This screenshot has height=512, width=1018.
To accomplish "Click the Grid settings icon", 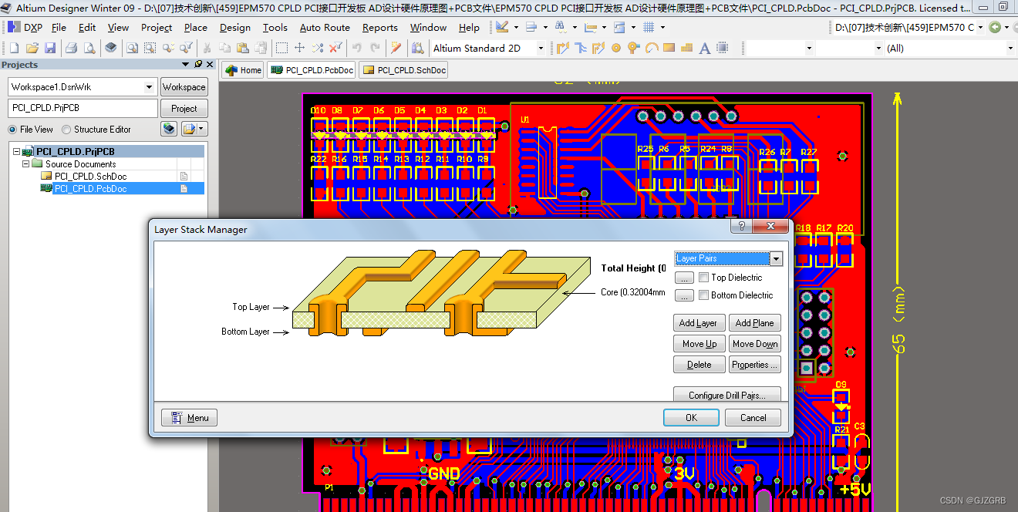I will point(649,27).
